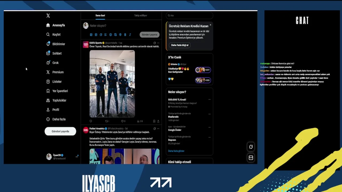This screenshot has height=192, width=342.
Task: Open Bildirimler notifications
Action: (56, 44)
